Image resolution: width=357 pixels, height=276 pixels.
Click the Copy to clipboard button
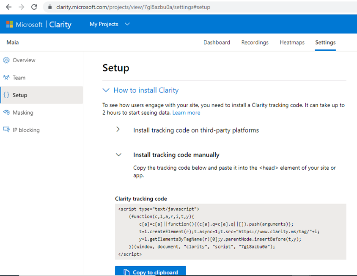pos(151,271)
